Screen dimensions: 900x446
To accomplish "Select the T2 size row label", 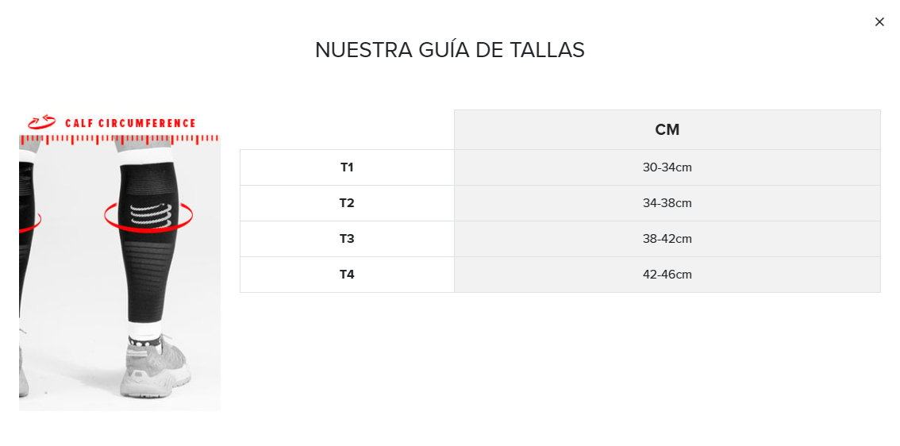I will pos(347,203).
